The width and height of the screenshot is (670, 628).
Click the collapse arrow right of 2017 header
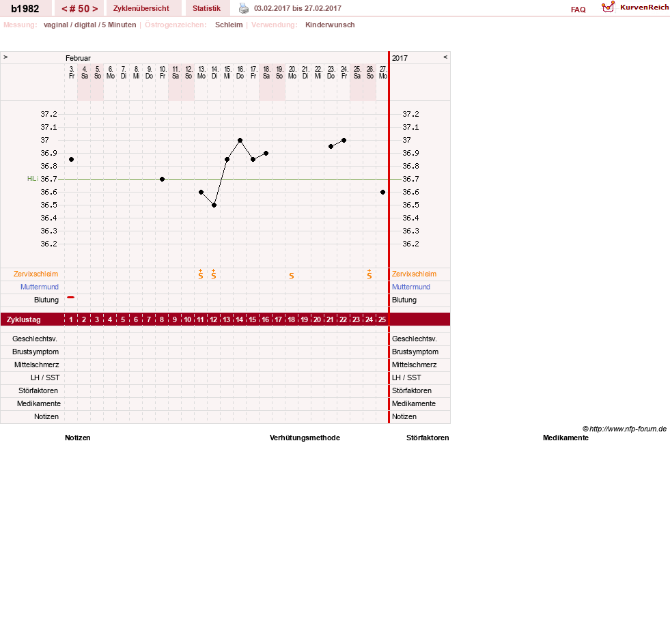(x=445, y=57)
